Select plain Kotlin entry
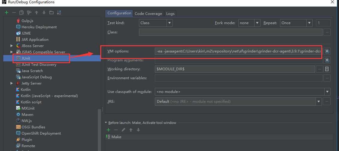339x151 pixels. 25,89
